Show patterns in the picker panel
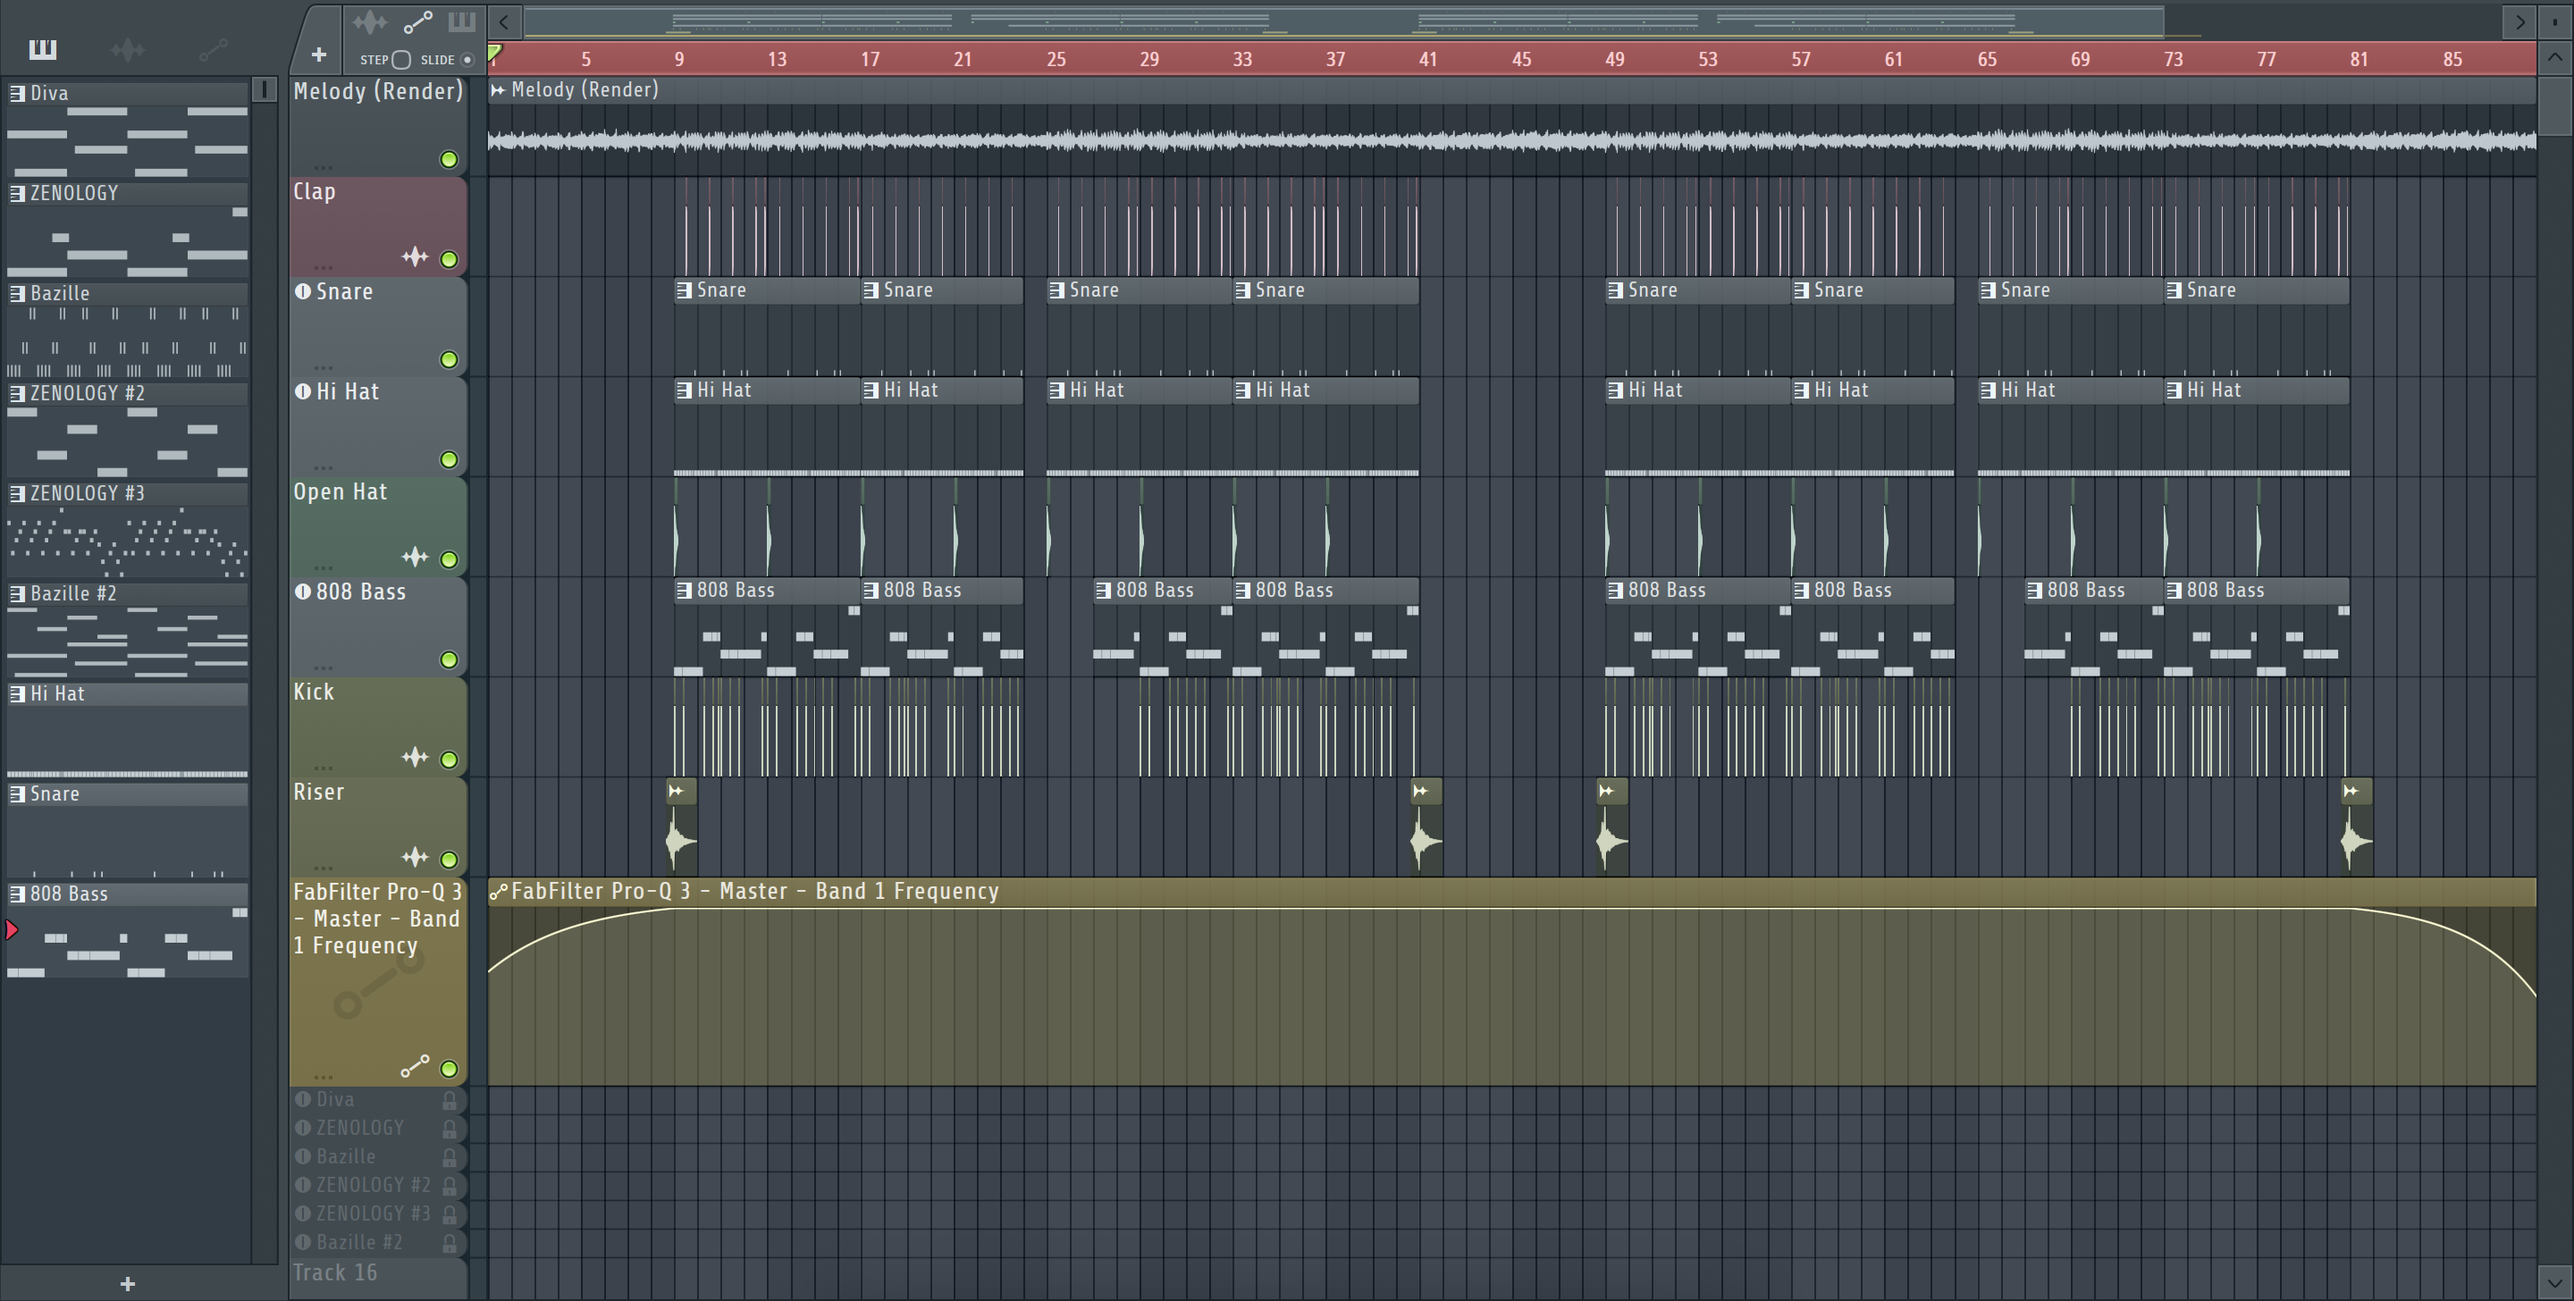2574x1301 pixels. tap(43, 49)
